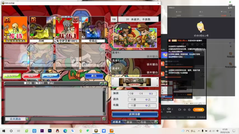
Task: Click the chat scrollbar up arrow
Action: (104, 89)
